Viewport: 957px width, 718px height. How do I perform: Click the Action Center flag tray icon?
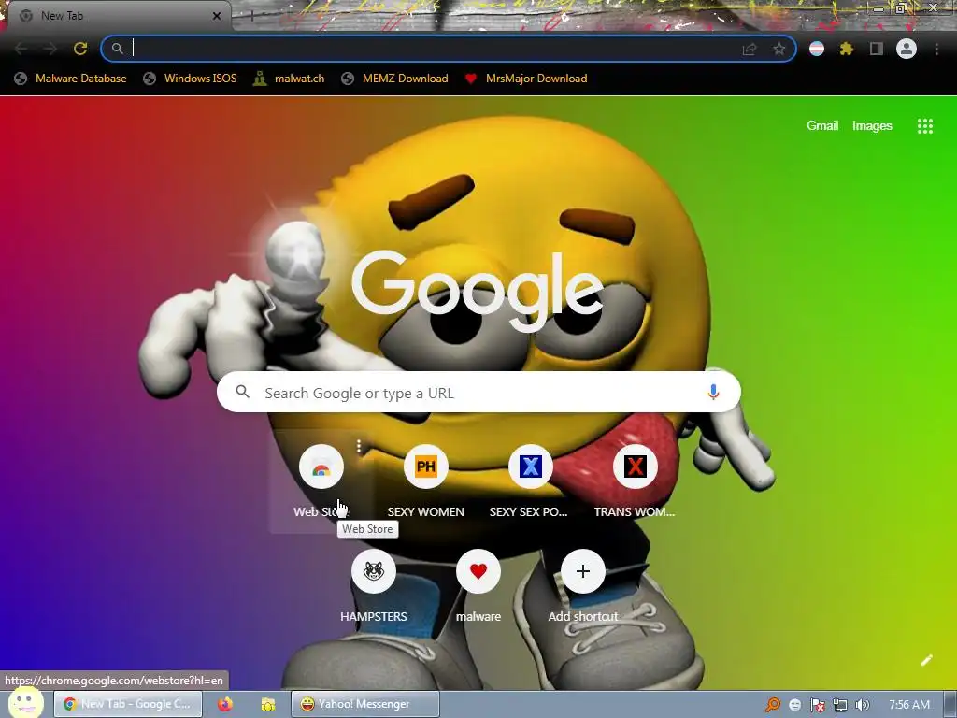tap(817, 705)
